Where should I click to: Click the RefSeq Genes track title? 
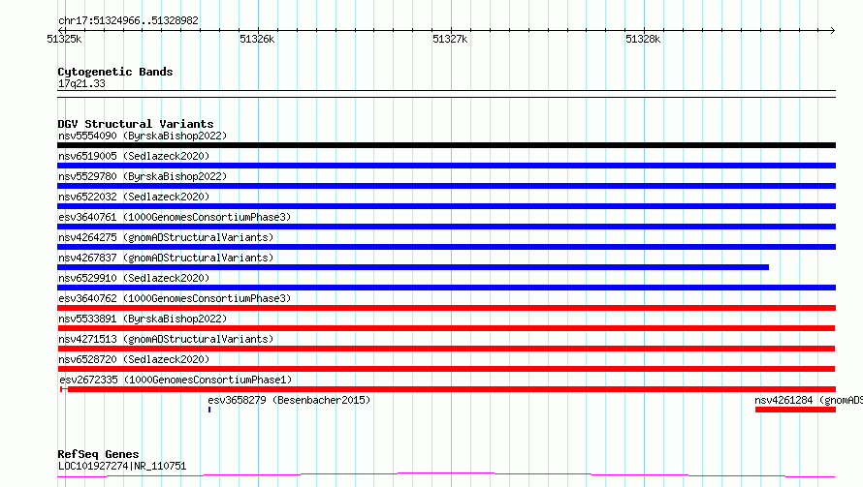[98, 454]
